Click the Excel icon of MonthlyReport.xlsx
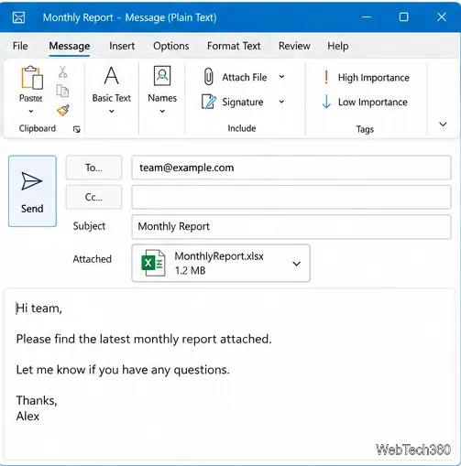 (153, 263)
